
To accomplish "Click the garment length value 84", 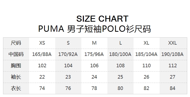I will point(173,88).
